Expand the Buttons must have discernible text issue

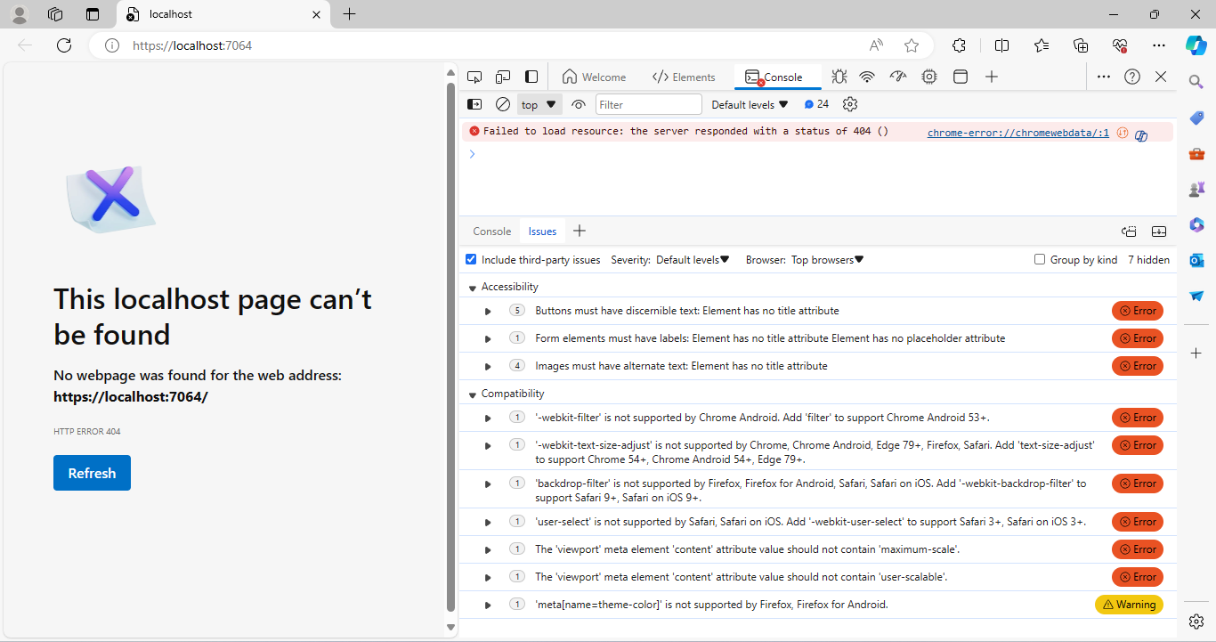coord(487,311)
